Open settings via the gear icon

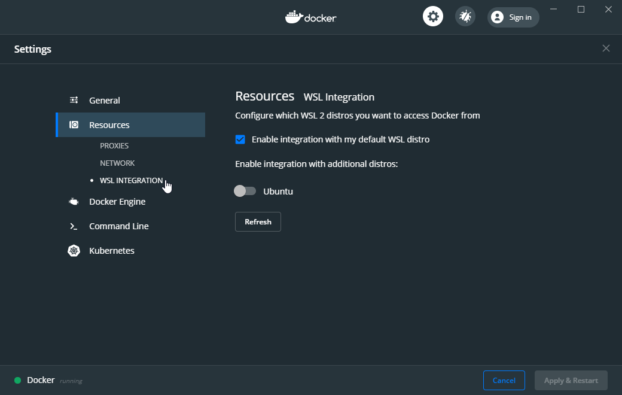pos(433,17)
